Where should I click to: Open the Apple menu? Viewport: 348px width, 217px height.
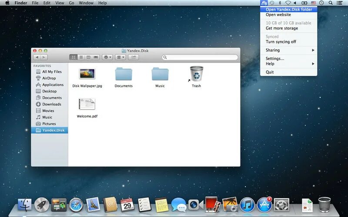click(x=7, y=3)
